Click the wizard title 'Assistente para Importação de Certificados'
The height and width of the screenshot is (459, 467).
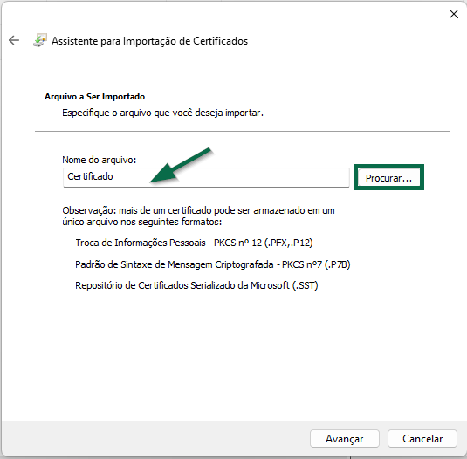point(149,41)
